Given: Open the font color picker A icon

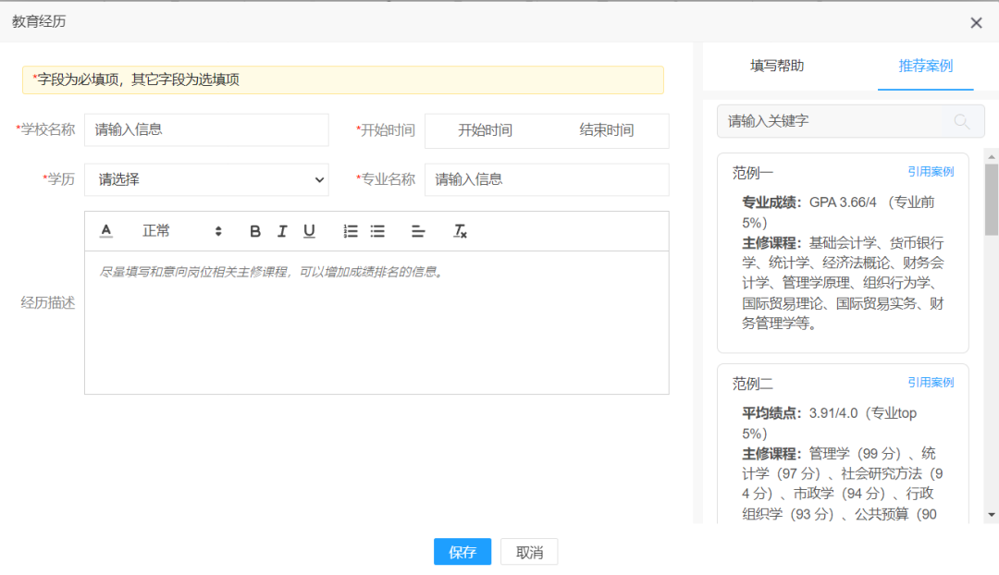Looking at the screenshot, I should coord(105,231).
